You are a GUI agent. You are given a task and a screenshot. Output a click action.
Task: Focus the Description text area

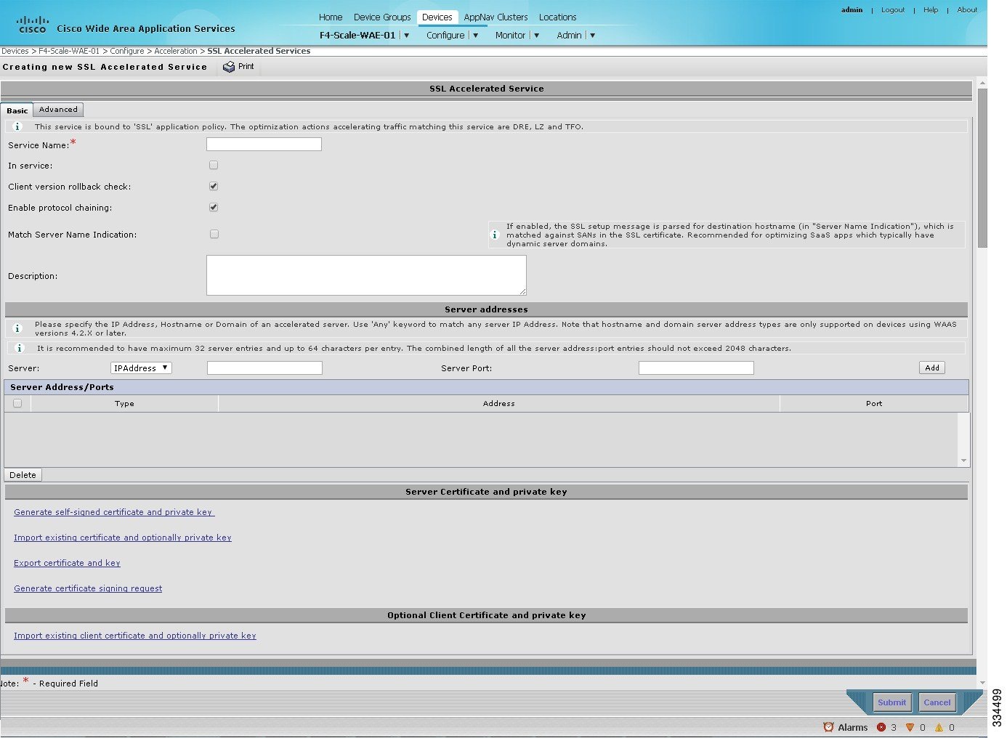[x=366, y=275]
